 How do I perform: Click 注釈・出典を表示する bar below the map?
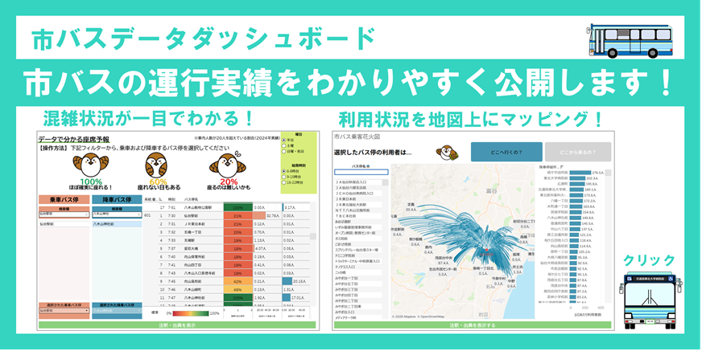(x=473, y=324)
